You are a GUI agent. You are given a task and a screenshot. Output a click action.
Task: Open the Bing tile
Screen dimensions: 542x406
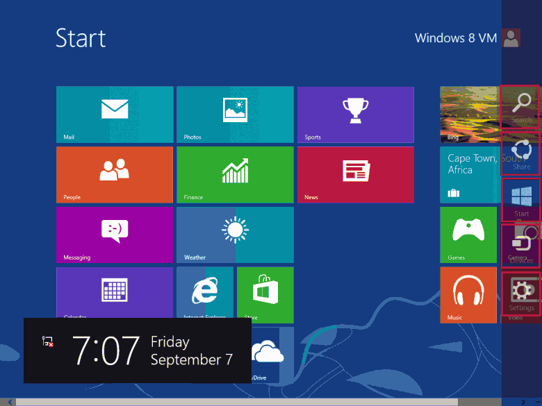(x=470, y=115)
